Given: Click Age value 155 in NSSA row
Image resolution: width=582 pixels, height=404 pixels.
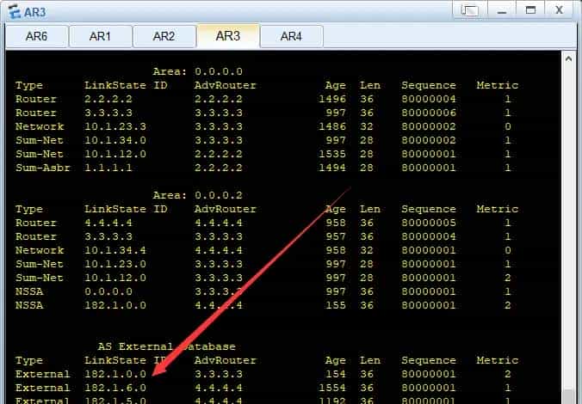Looking at the screenshot, I should click(x=336, y=305).
